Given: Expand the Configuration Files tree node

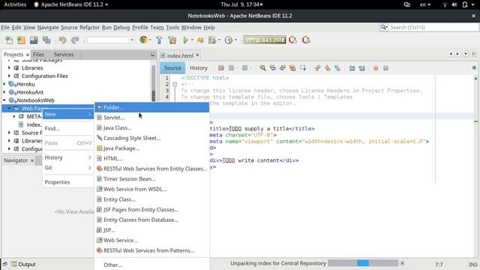Looking at the screenshot, I should 9,76.
